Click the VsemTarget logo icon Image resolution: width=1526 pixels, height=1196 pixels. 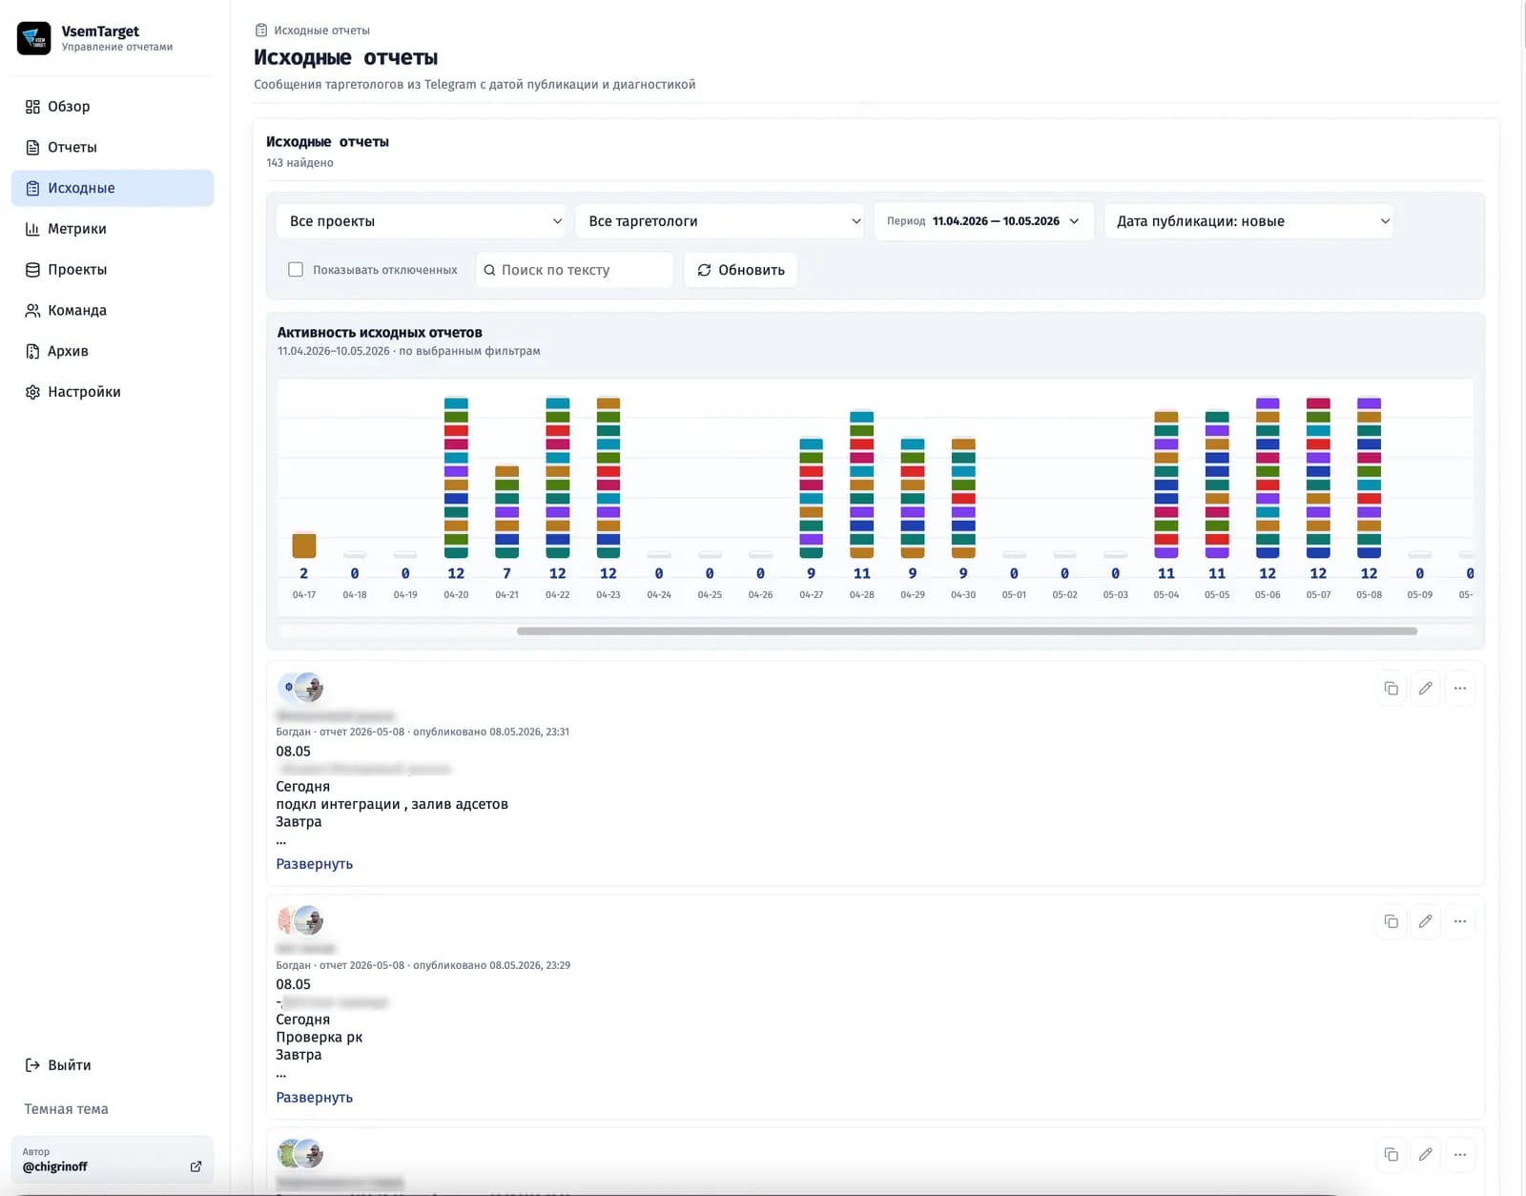(x=34, y=38)
